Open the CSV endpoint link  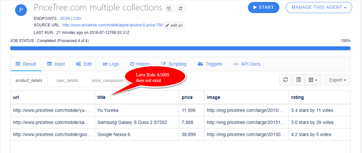pos(77,19)
